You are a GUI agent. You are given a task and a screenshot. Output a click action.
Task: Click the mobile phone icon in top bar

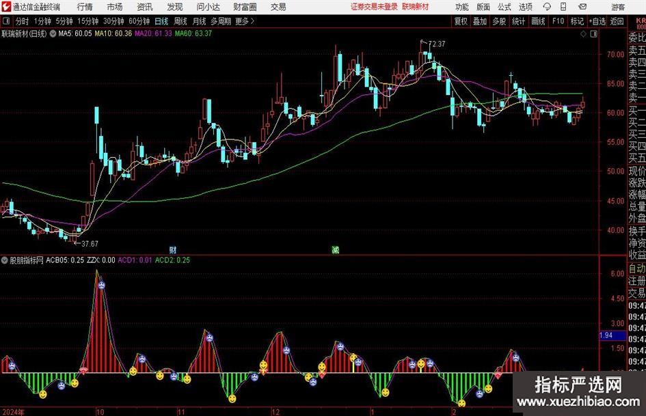pos(563,7)
